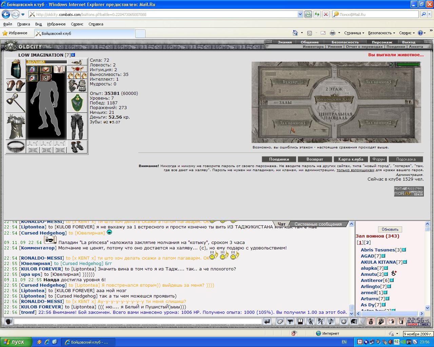
Task: Click the chat head icon left of input
Action: pos(8,322)
